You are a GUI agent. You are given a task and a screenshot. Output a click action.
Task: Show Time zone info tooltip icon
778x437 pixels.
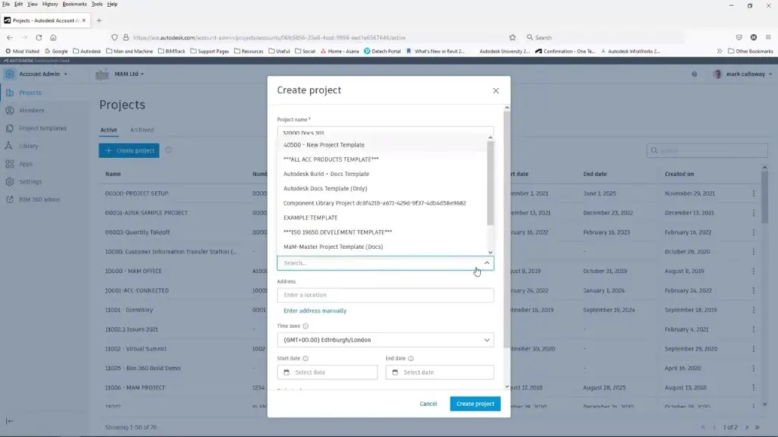coord(305,326)
